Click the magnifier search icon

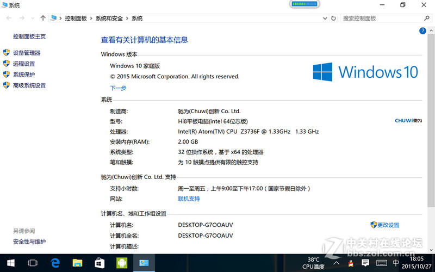426,18
